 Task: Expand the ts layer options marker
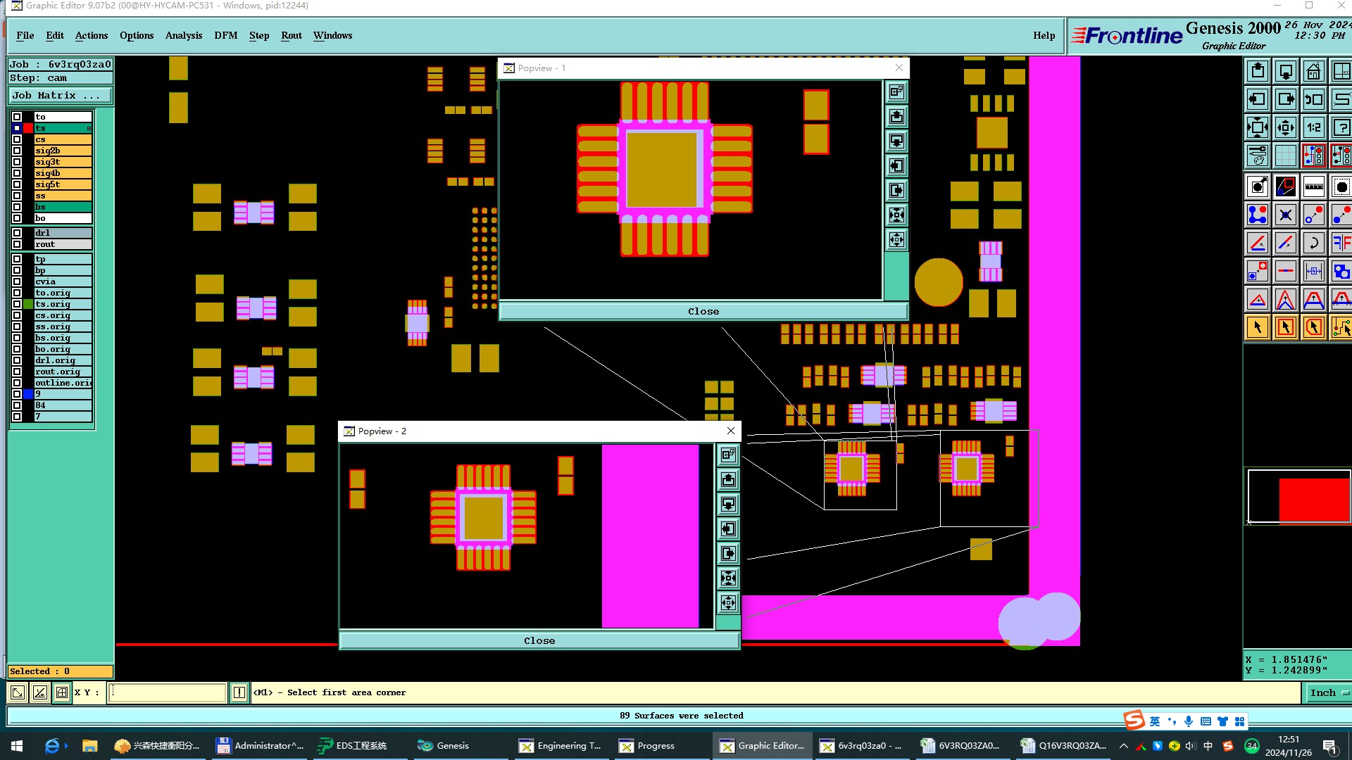click(89, 128)
